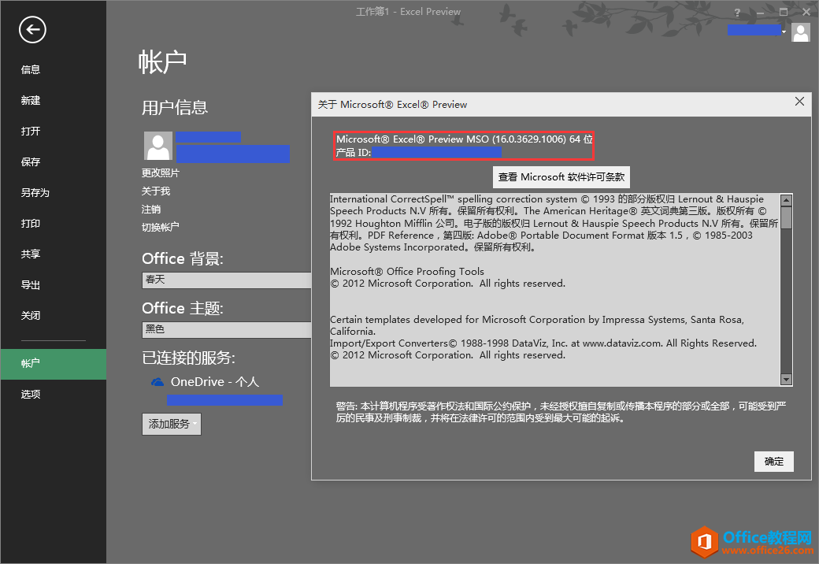Click the 切换帐户 link
The width and height of the screenshot is (819, 564).
click(161, 227)
